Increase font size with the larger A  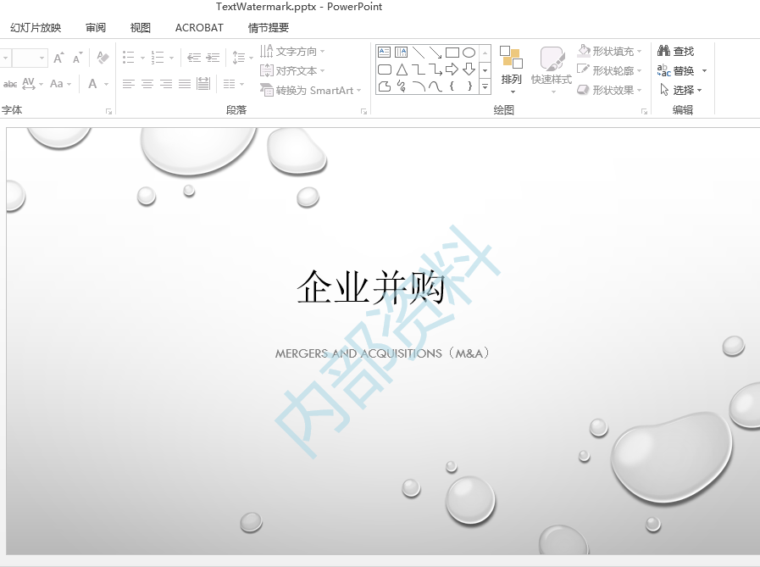pyautogui.click(x=58, y=58)
